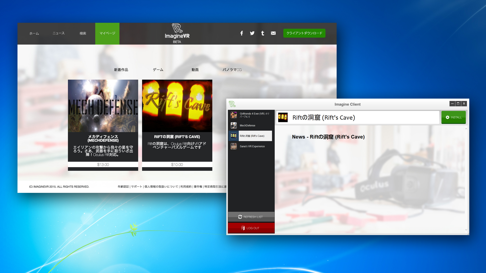Viewport: 486px width, 273px height.
Task: Click the $10.00 price label
Action: pos(177,165)
